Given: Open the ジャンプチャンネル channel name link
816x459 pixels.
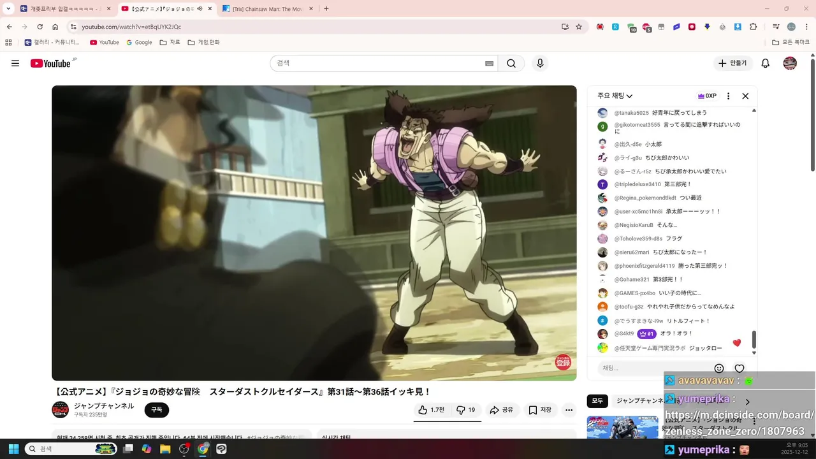Looking at the screenshot, I should coord(104,405).
